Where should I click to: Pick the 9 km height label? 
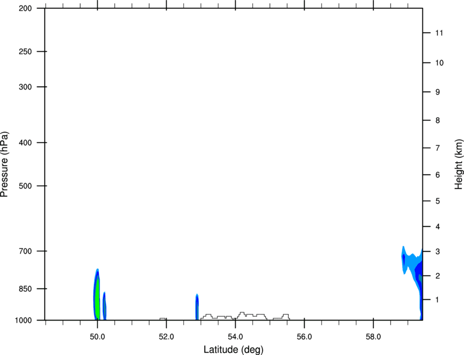pyautogui.click(x=438, y=92)
